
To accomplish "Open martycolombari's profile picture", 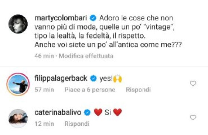I will pyautogui.click(x=18, y=24).
